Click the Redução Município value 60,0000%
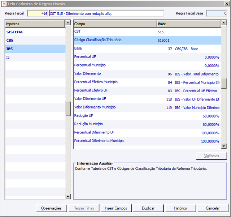This screenshot has width=231, height=217. pyautogui.click(x=211, y=124)
